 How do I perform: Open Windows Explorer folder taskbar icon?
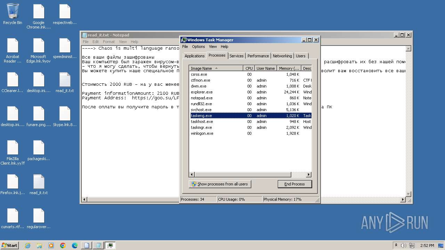click(x=39, y=245)
